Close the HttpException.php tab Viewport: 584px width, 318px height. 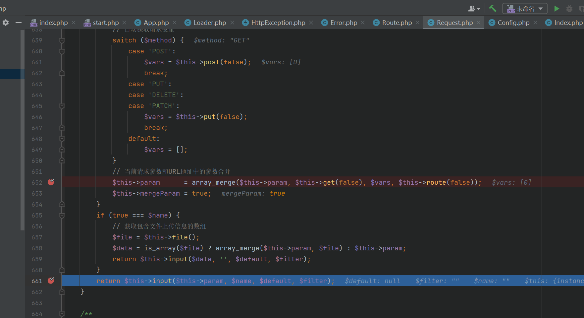coord(311,23)
